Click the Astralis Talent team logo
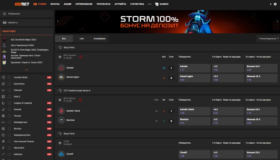Image resolution: width=280 pixels, height=160 pixels. point(61,111)
